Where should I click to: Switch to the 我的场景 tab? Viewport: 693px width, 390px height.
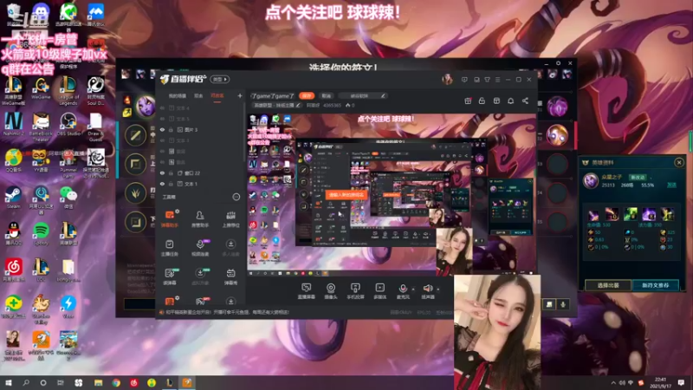click(178, 95)
